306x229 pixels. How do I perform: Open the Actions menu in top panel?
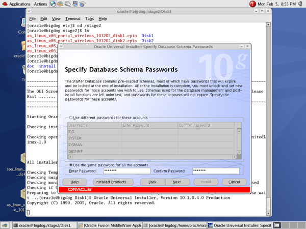click(40, 4)
